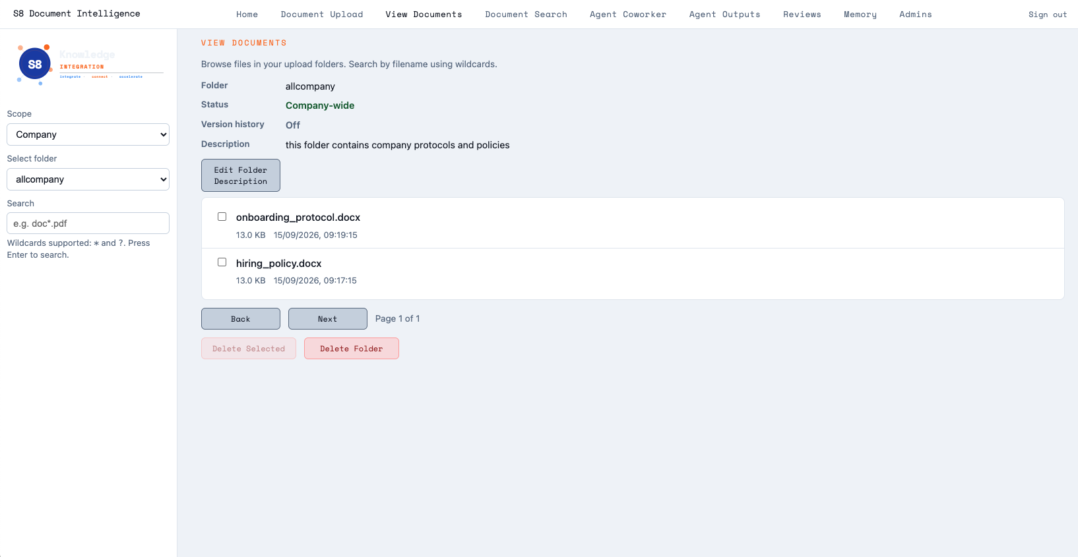Go to Reviews section
The image size is (1078, 557).
point(802,15)
